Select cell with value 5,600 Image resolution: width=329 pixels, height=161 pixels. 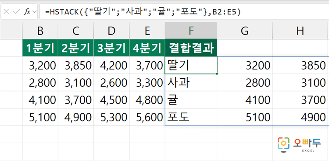147,117
